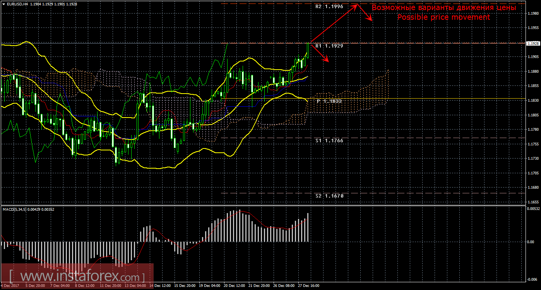
Task: Click the 1.1755 price scale value
Action: (x=533, y=144)
